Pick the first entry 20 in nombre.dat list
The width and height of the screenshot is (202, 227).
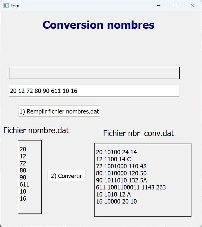pyautogui.click(x=23, y=149)
